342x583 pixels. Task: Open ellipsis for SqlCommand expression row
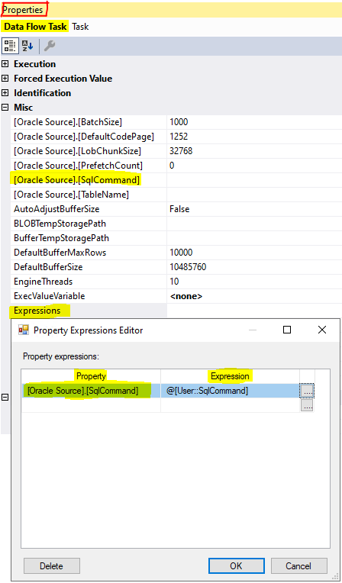point(307,391)
